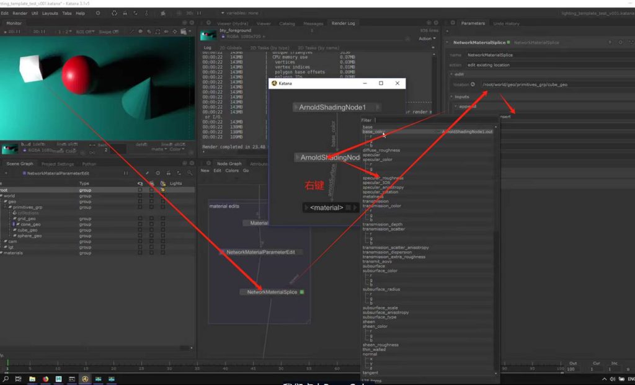Image resolution: width=635 pixels, height=385 pixels.
Task: Open the Action dropdown in Render Log
Action: point(425,38)
